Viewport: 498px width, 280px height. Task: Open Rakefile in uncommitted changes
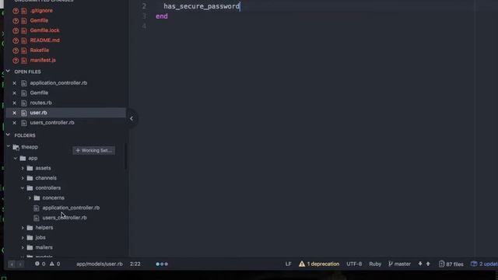point(40,50)
